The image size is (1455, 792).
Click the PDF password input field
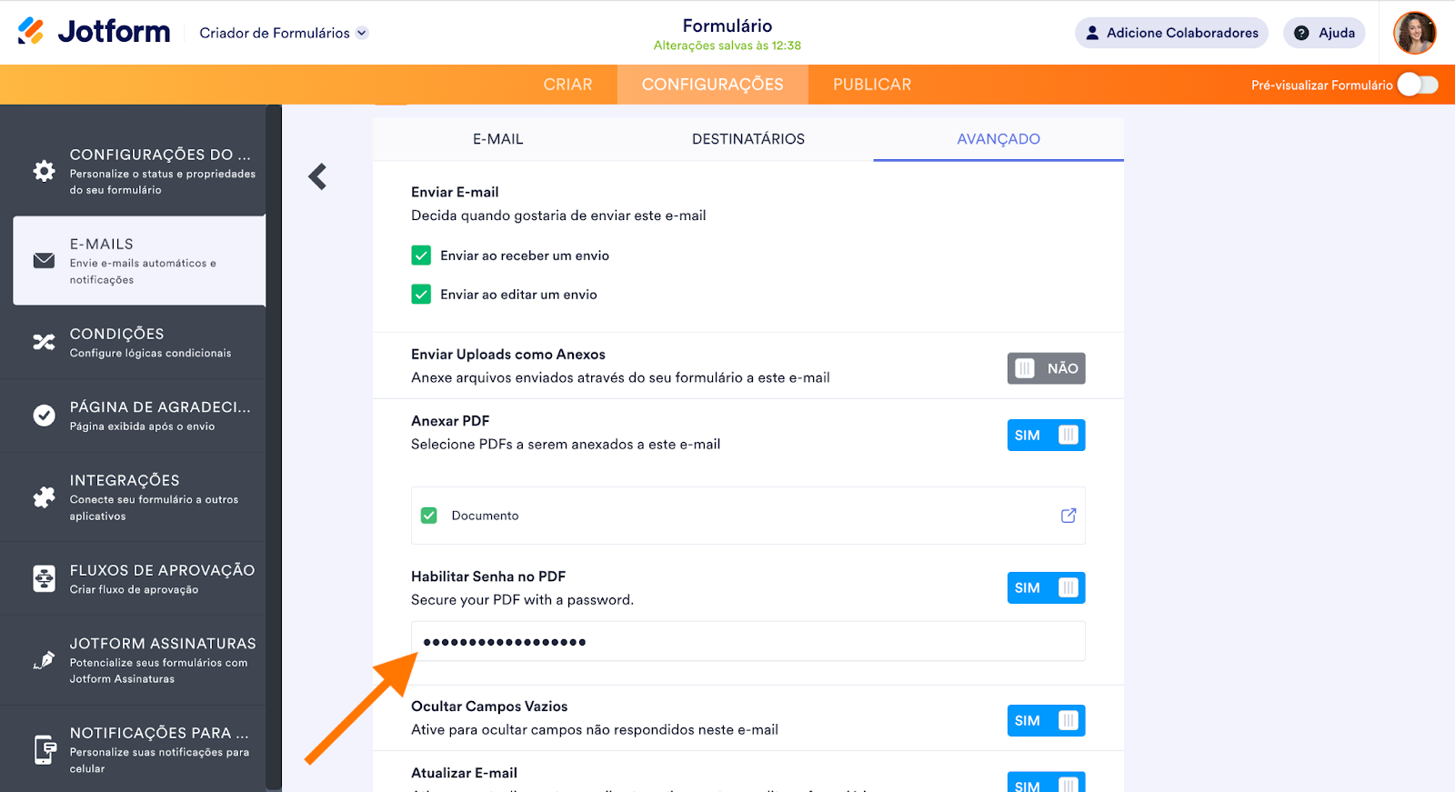(x=748, y=642)
